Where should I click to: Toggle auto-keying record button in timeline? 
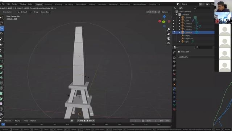[x=72, y=121]
